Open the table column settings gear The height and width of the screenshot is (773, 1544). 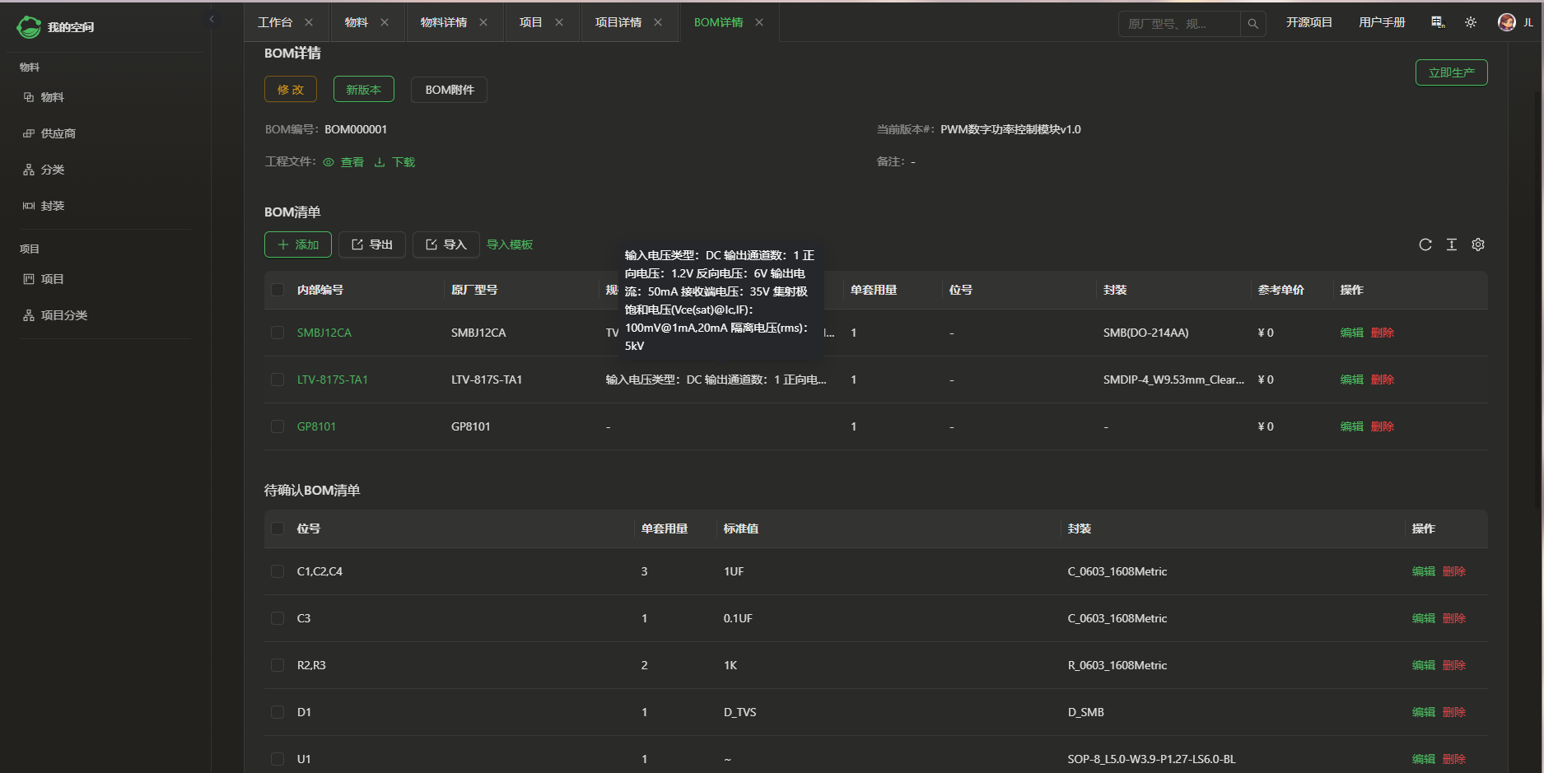[1478, 244]
